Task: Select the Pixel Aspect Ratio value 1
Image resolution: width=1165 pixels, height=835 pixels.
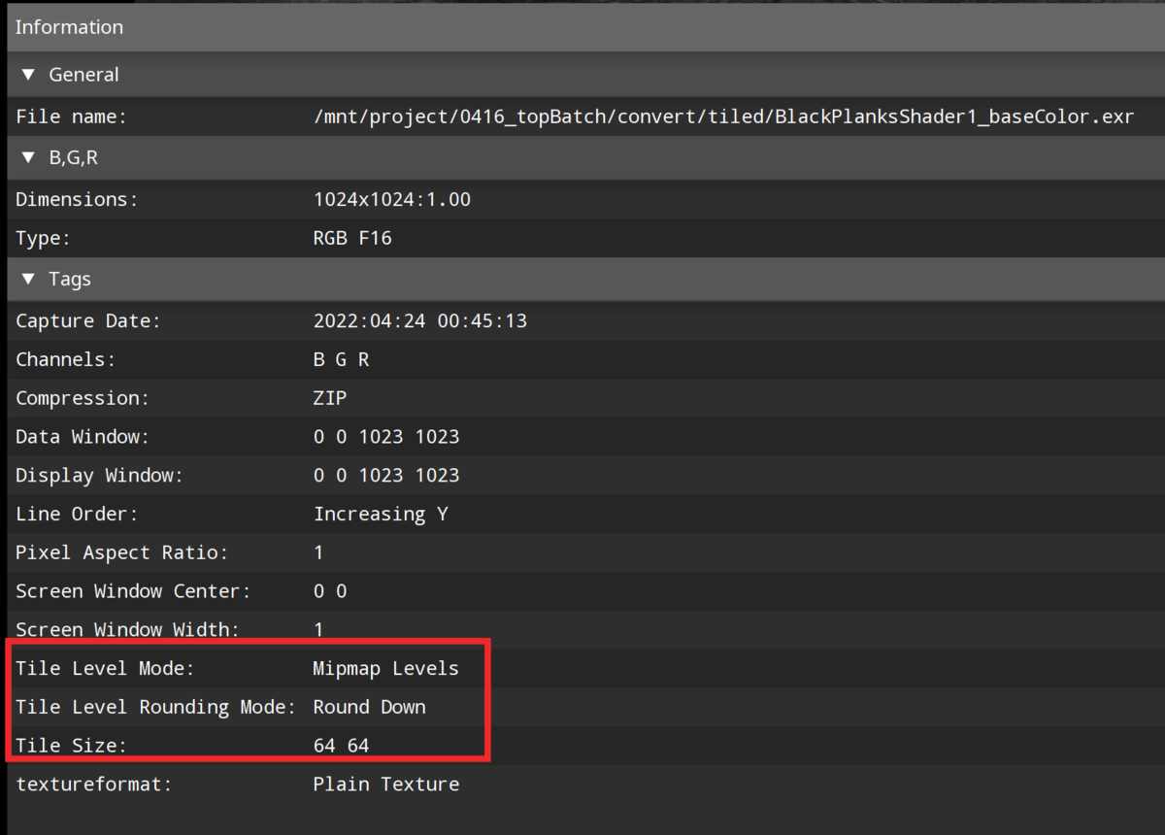Action: pos(318,552)
